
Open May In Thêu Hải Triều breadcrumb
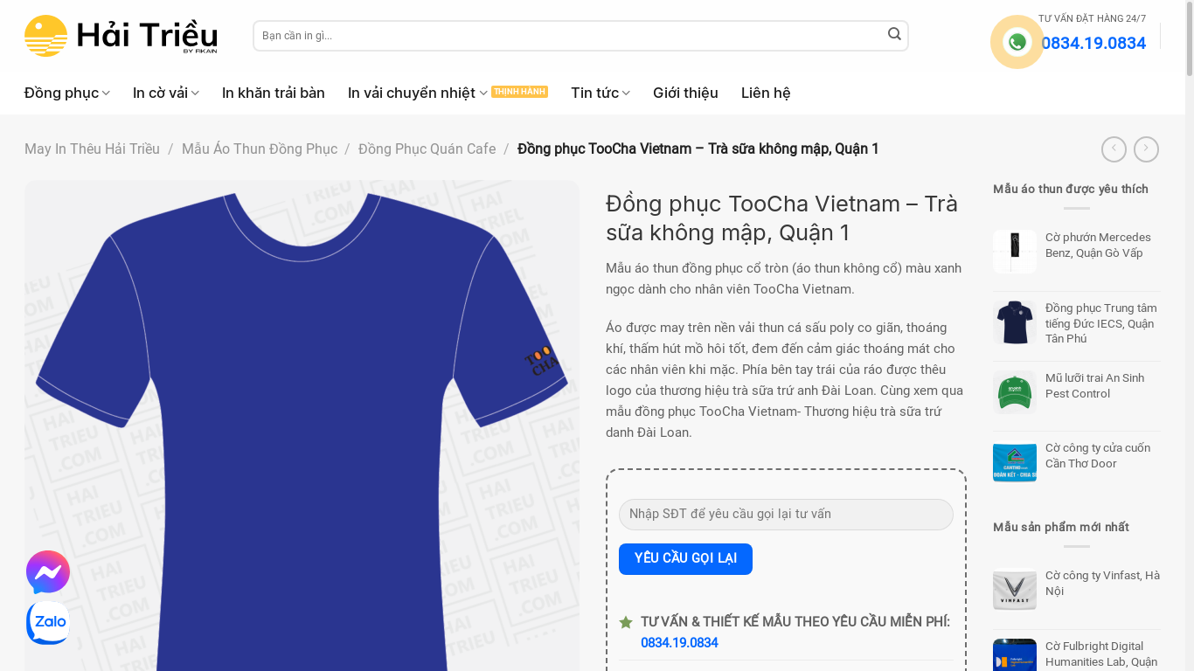click(x=92, y=149)
